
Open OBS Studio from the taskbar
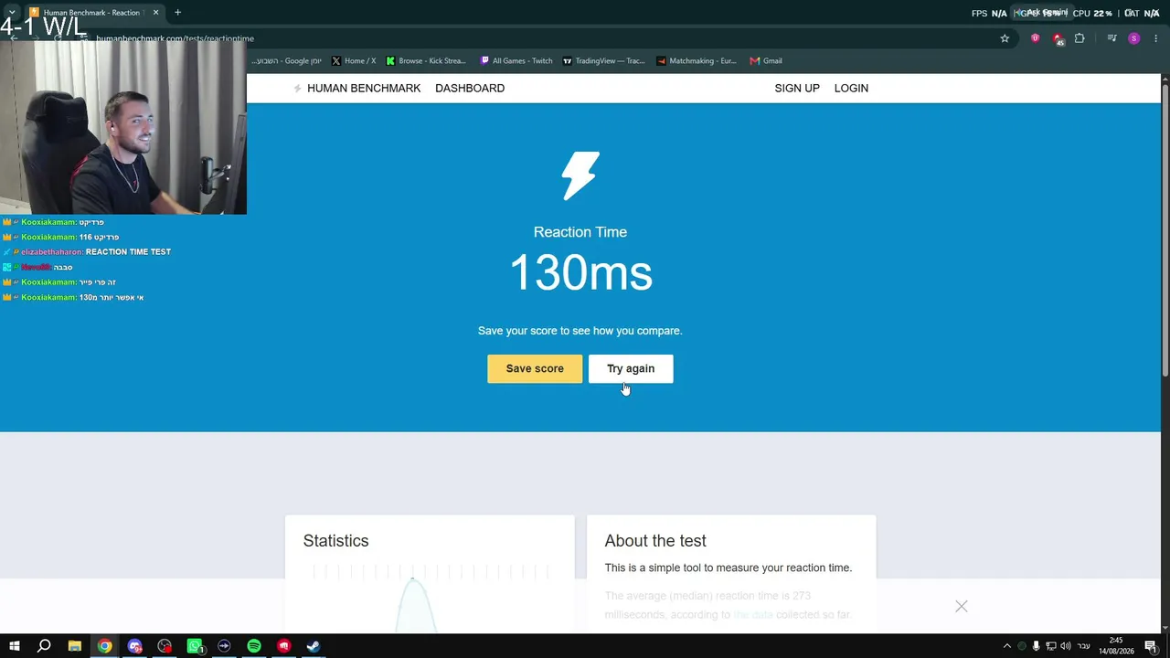point(165,646)
